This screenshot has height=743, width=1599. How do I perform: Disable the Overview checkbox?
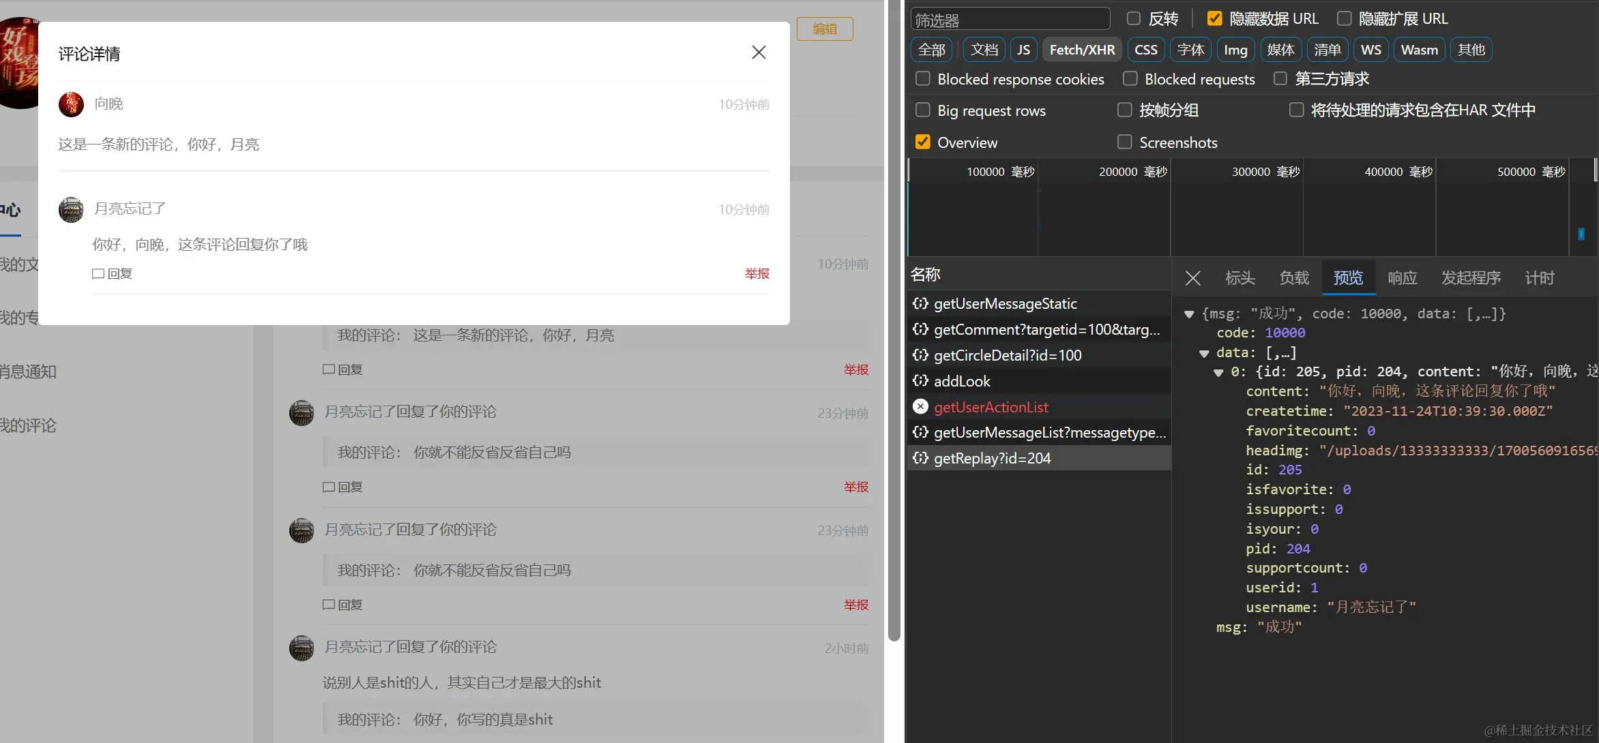click(x=922, y=142)
